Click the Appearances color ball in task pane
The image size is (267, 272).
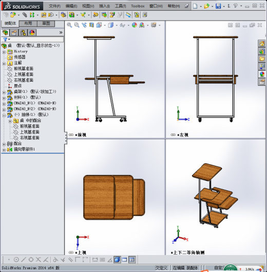click(x=262, y=74)
